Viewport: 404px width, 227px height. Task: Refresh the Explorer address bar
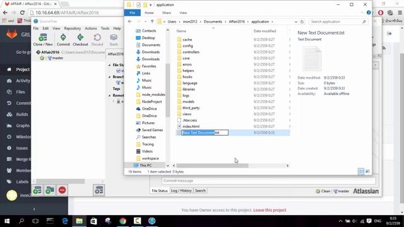[302, 21]
